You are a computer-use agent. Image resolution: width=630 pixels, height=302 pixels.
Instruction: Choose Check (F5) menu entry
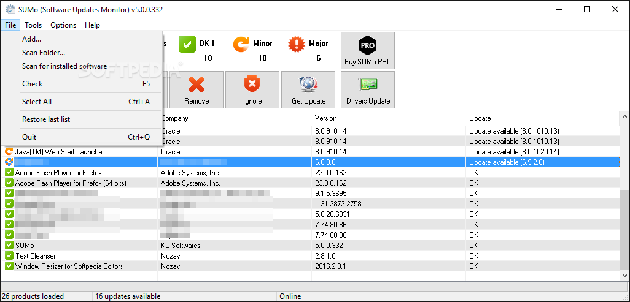coord(82,84)
